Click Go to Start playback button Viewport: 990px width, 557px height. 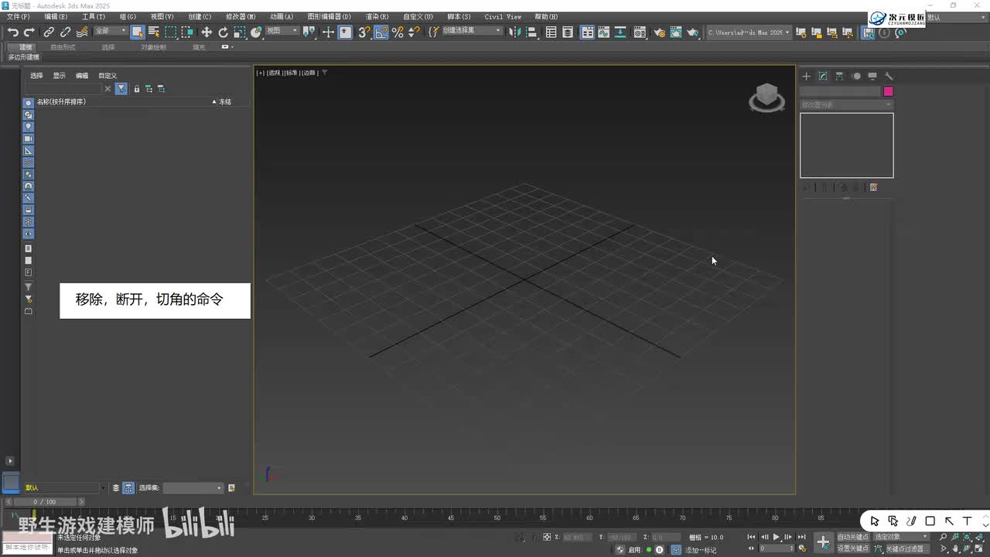[x=751, y=537]
